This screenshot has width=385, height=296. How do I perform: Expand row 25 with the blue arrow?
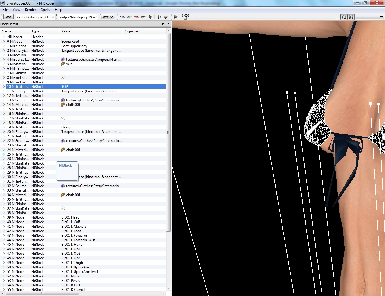click(x=4, y=154)
